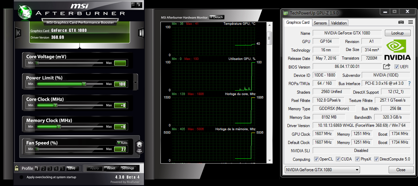This screenshot has width=418, height=186.
Task: Toggle the OpenCL checkbox
Action: [x=317, y=159]
